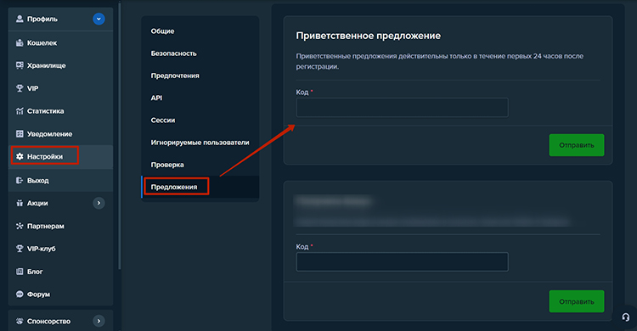Click the Партнерам affiliate icon
637x331 pixels.
click(x=19, y=226)
